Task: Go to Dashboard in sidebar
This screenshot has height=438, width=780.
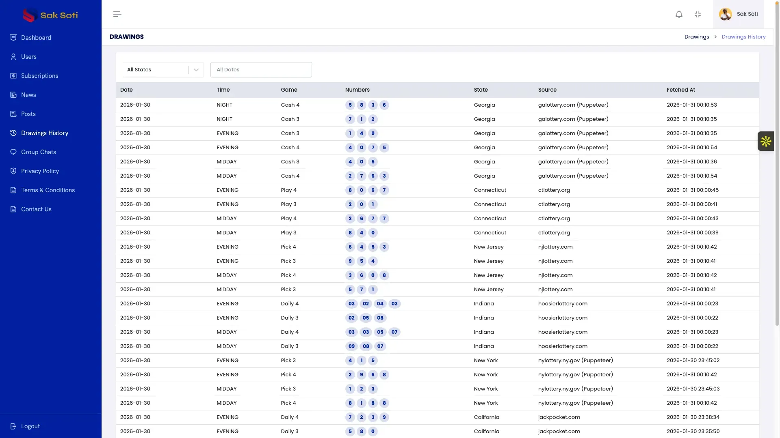Action: coord(36,38)
